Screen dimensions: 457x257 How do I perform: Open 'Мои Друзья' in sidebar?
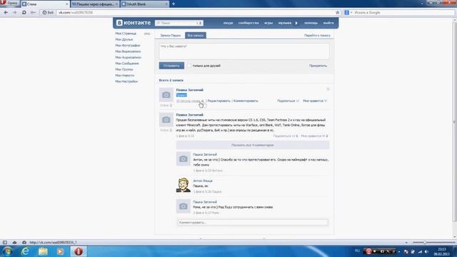tap(124, 39)
